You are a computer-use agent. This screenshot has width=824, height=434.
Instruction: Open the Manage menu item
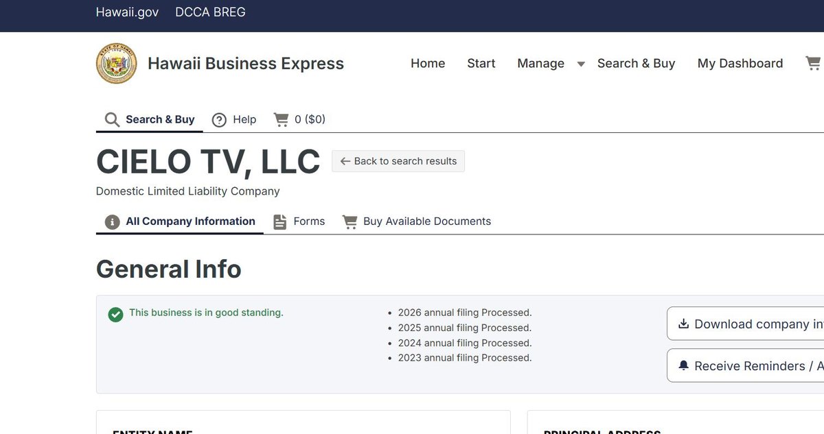541,63
